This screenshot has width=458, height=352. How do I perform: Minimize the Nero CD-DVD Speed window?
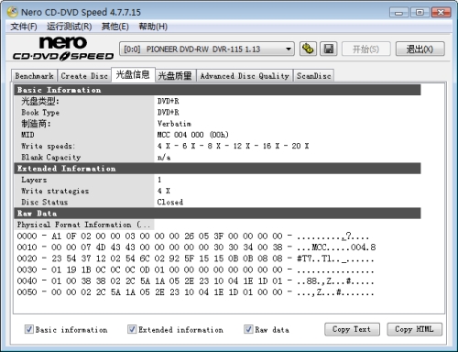pyautogui.click(x=398, y=13)
